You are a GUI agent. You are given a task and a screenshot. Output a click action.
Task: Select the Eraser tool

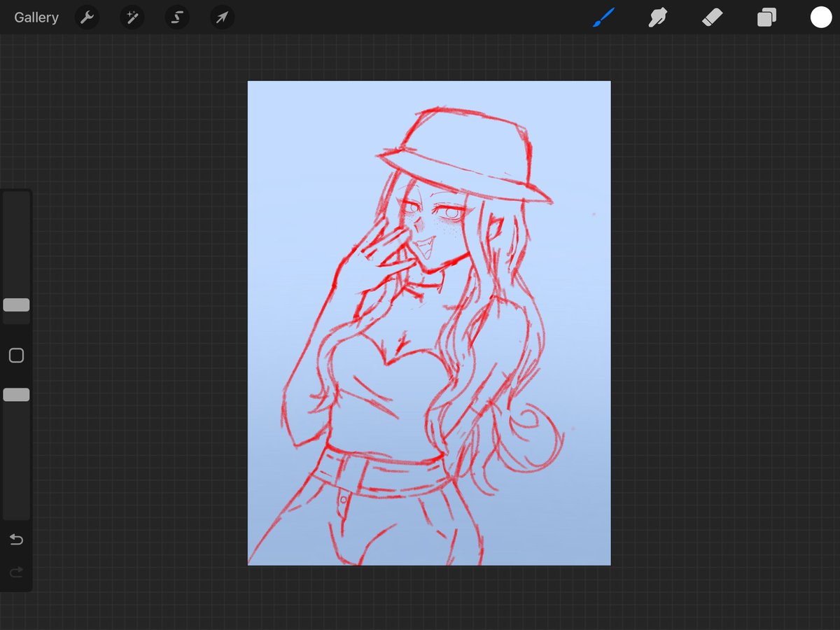tap(712, 17)
